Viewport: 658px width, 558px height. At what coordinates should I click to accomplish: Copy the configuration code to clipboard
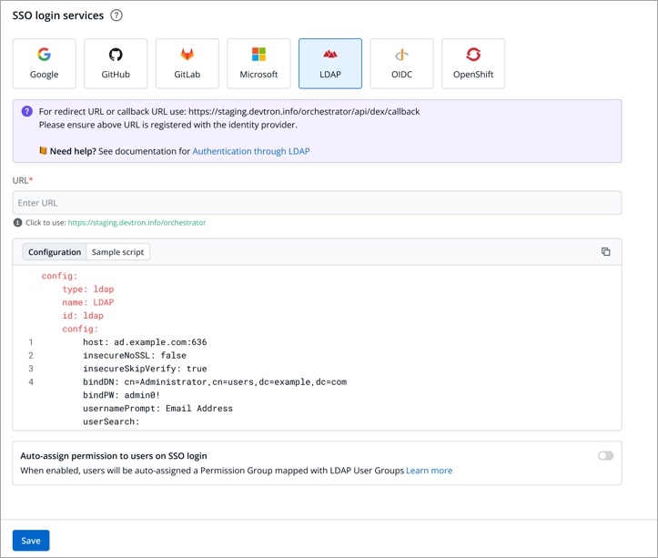click(605, 252)
